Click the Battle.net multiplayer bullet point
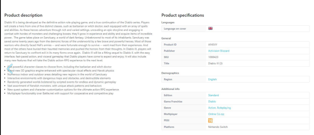The height and width of the screenshot is (135, 314). point(60,93)
